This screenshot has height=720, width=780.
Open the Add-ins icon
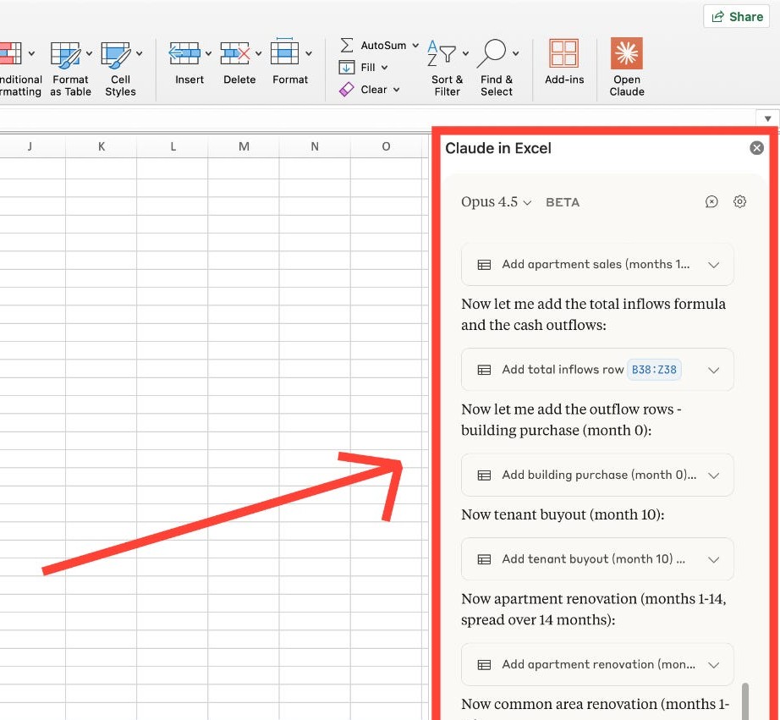click(564, 53)
